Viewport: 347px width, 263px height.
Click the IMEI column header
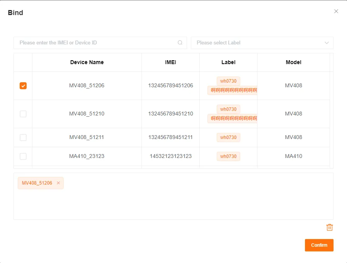click(x=170, y=62)
